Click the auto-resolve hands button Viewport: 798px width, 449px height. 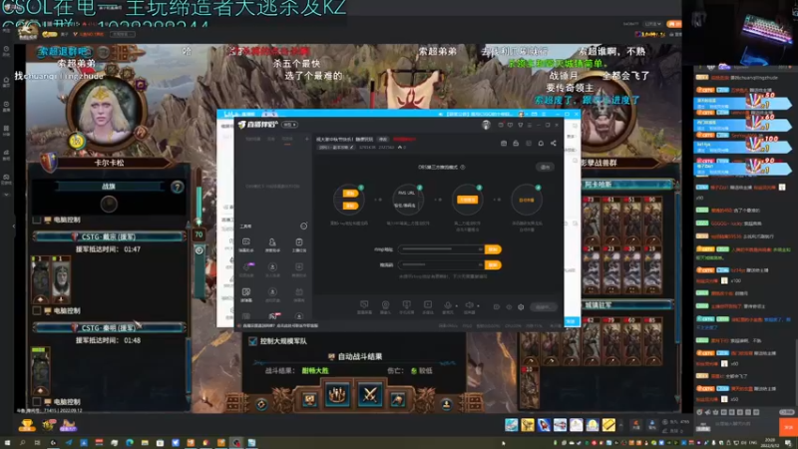click(x=337, y=395)
